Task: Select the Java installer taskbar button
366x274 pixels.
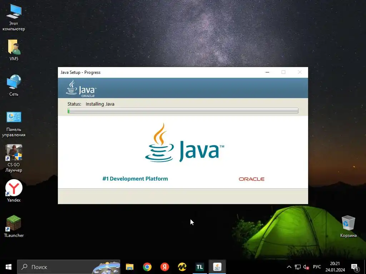Action: click(217, 267)
